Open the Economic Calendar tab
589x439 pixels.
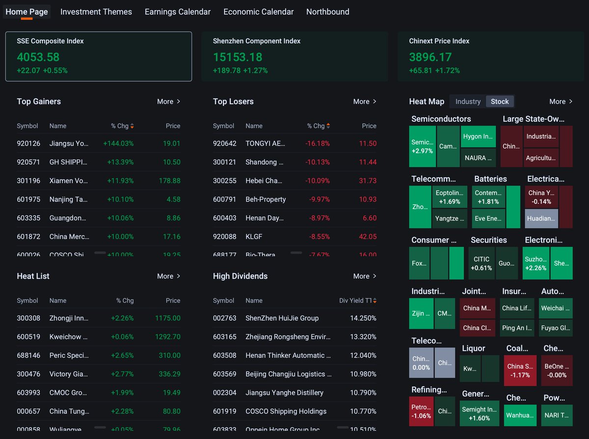pos(259,12)
